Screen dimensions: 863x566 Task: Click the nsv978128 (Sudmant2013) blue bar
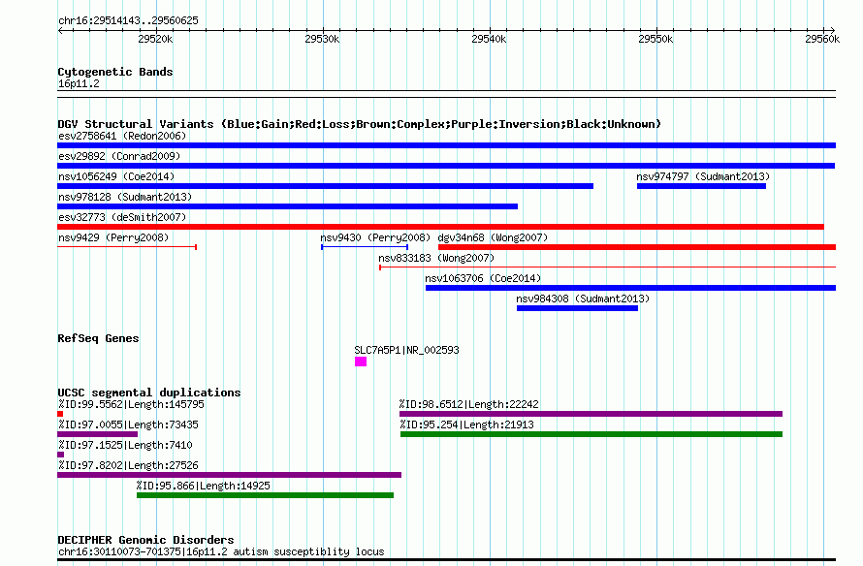[287, 206]
